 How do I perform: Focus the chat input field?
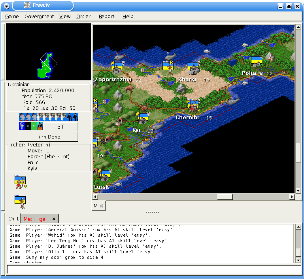click(x=154, y=270)
